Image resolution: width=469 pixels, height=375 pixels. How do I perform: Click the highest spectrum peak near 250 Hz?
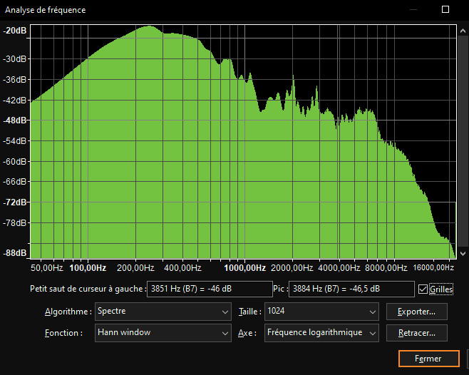pyautogui.click(x=149, y=28)
